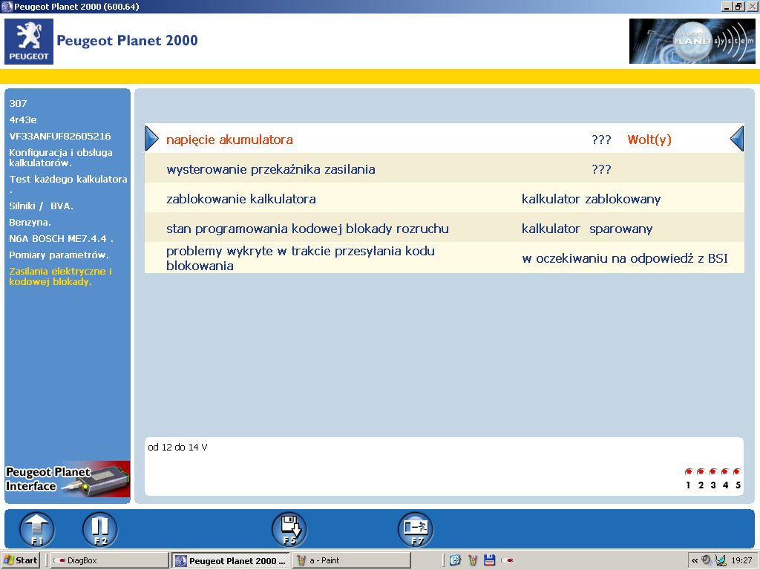The height and width of the screenshot is (570, 760).
Task: Open Silniki / BVA. in sidebar
Action: pos(41,206)
